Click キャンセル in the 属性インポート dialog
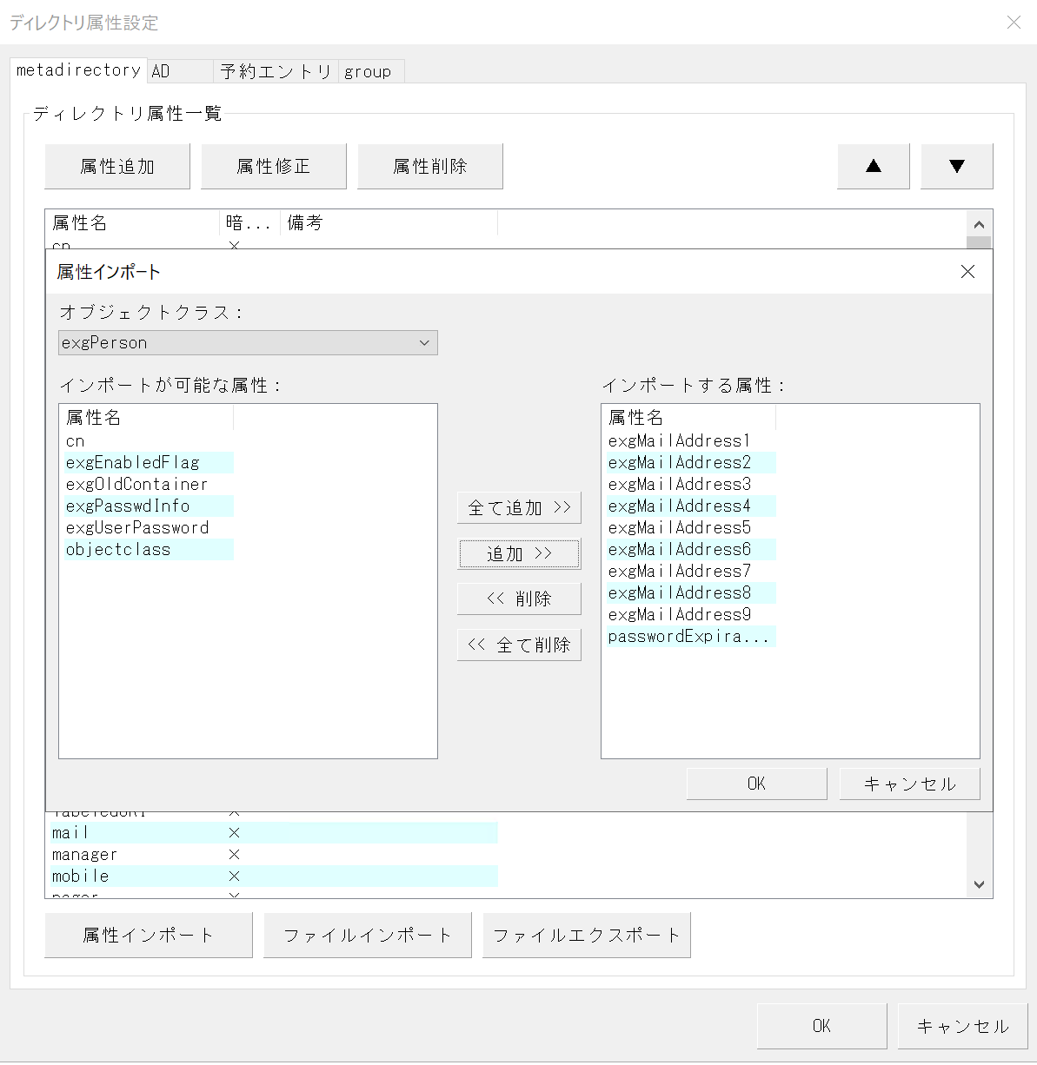Screen dimensions: 1037x1065 click(909, 783)
